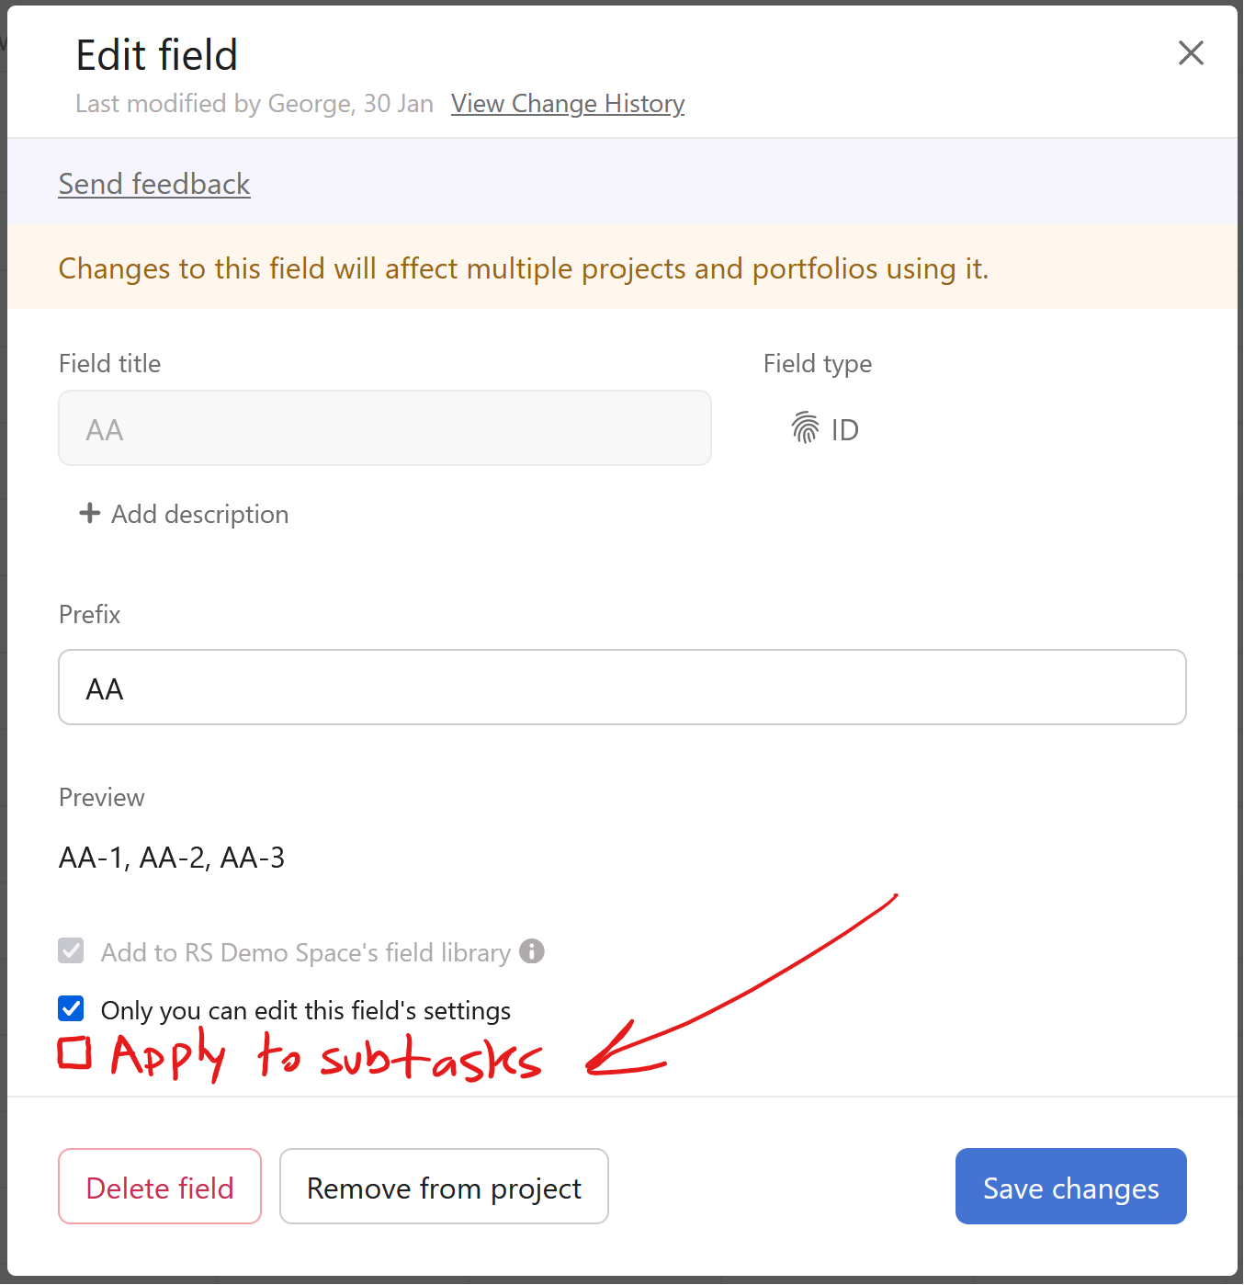Click the disabled Field title input showing AA
Viewport: 1244px width, 1285px height.
pos(384,428)
